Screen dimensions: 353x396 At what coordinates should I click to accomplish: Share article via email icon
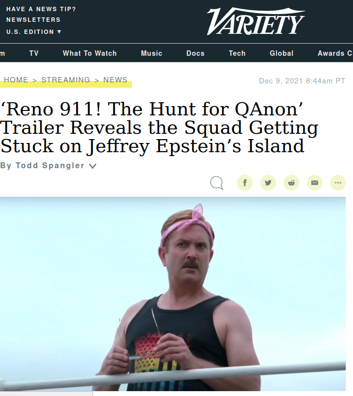[315, 183]
